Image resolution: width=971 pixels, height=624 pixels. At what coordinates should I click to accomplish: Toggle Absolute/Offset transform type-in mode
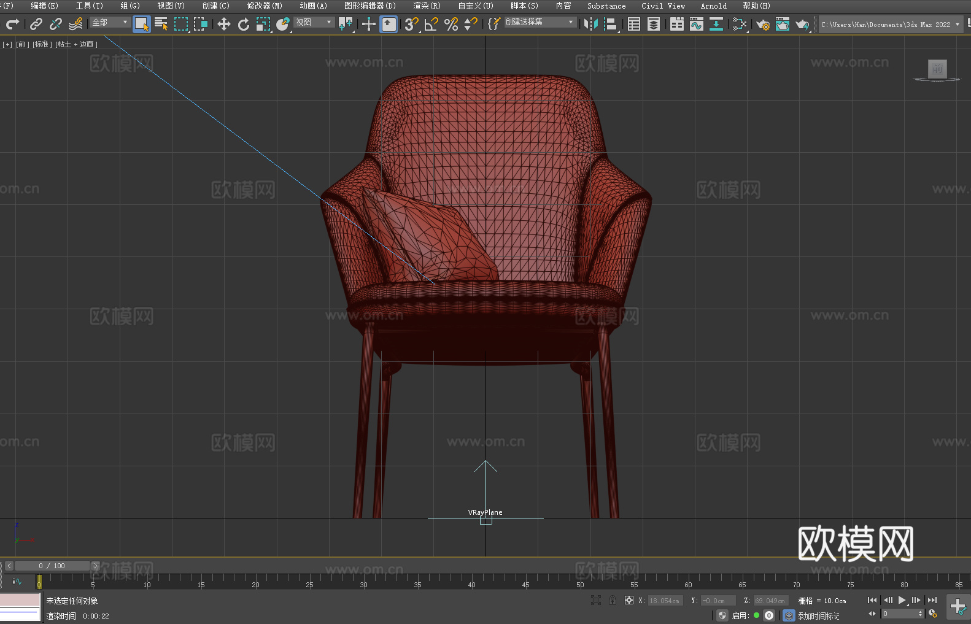629,600
